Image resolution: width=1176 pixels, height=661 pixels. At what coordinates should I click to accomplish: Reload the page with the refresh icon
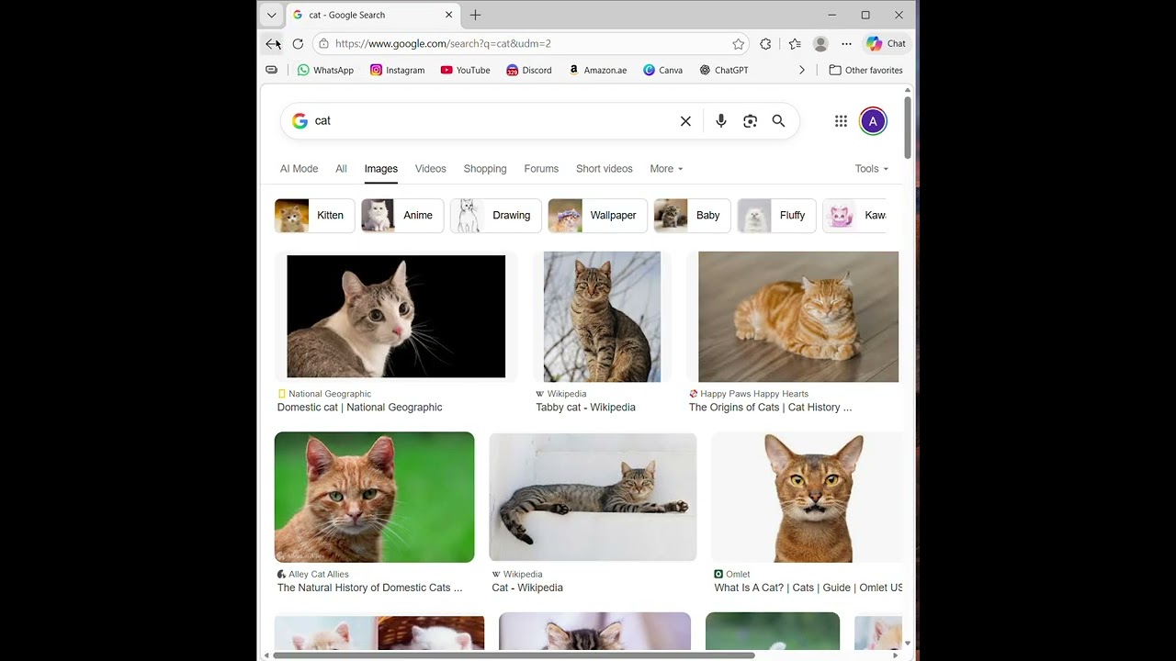[298, 43]
